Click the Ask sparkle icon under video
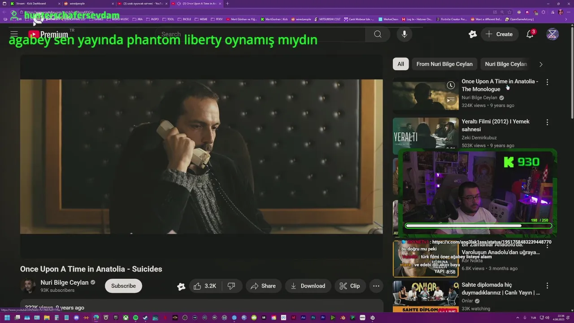Image resolution: width=574 pixels, height=323 pixels. pyautogui.click(x=181, y=286)
